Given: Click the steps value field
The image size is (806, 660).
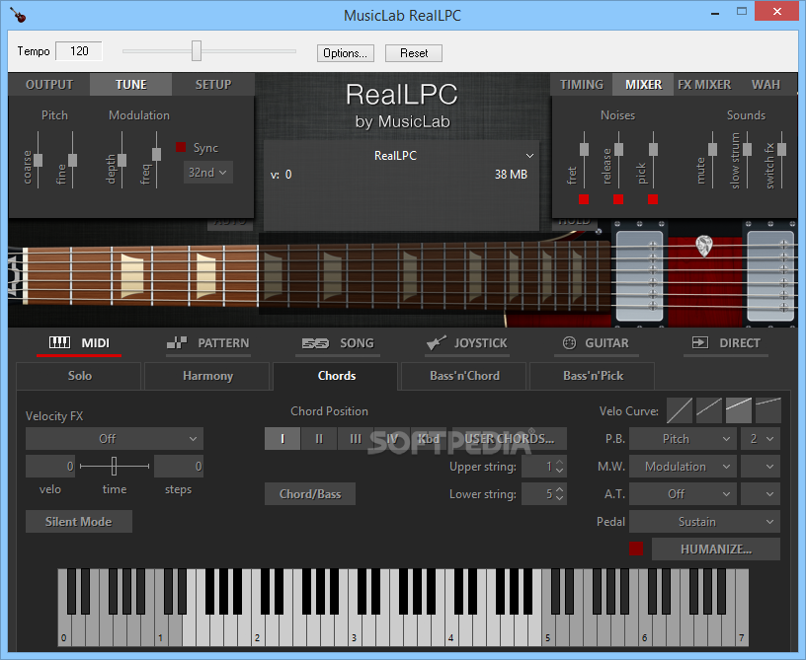Looking at the screenshot, I should click(179, 467).
